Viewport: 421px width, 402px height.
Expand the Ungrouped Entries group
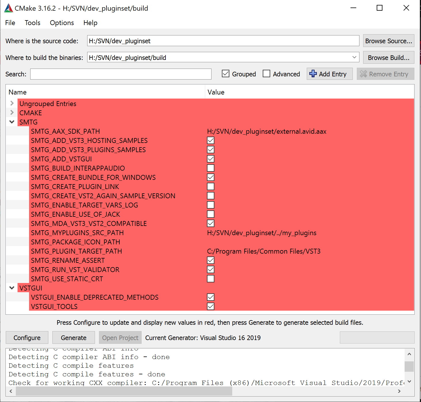point(12,103)
